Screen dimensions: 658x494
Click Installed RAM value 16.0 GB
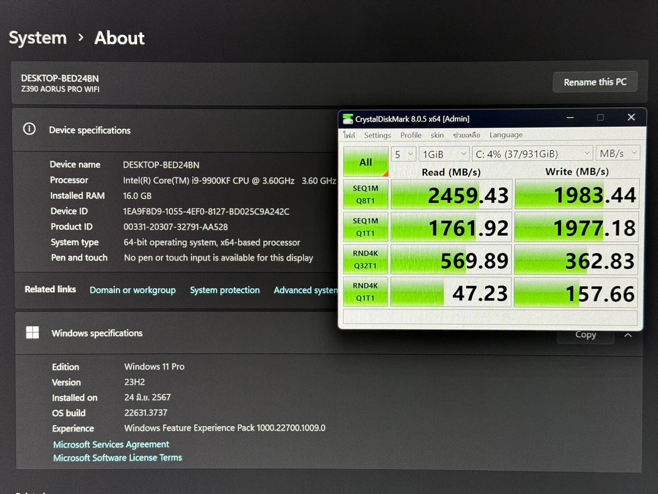137,196
